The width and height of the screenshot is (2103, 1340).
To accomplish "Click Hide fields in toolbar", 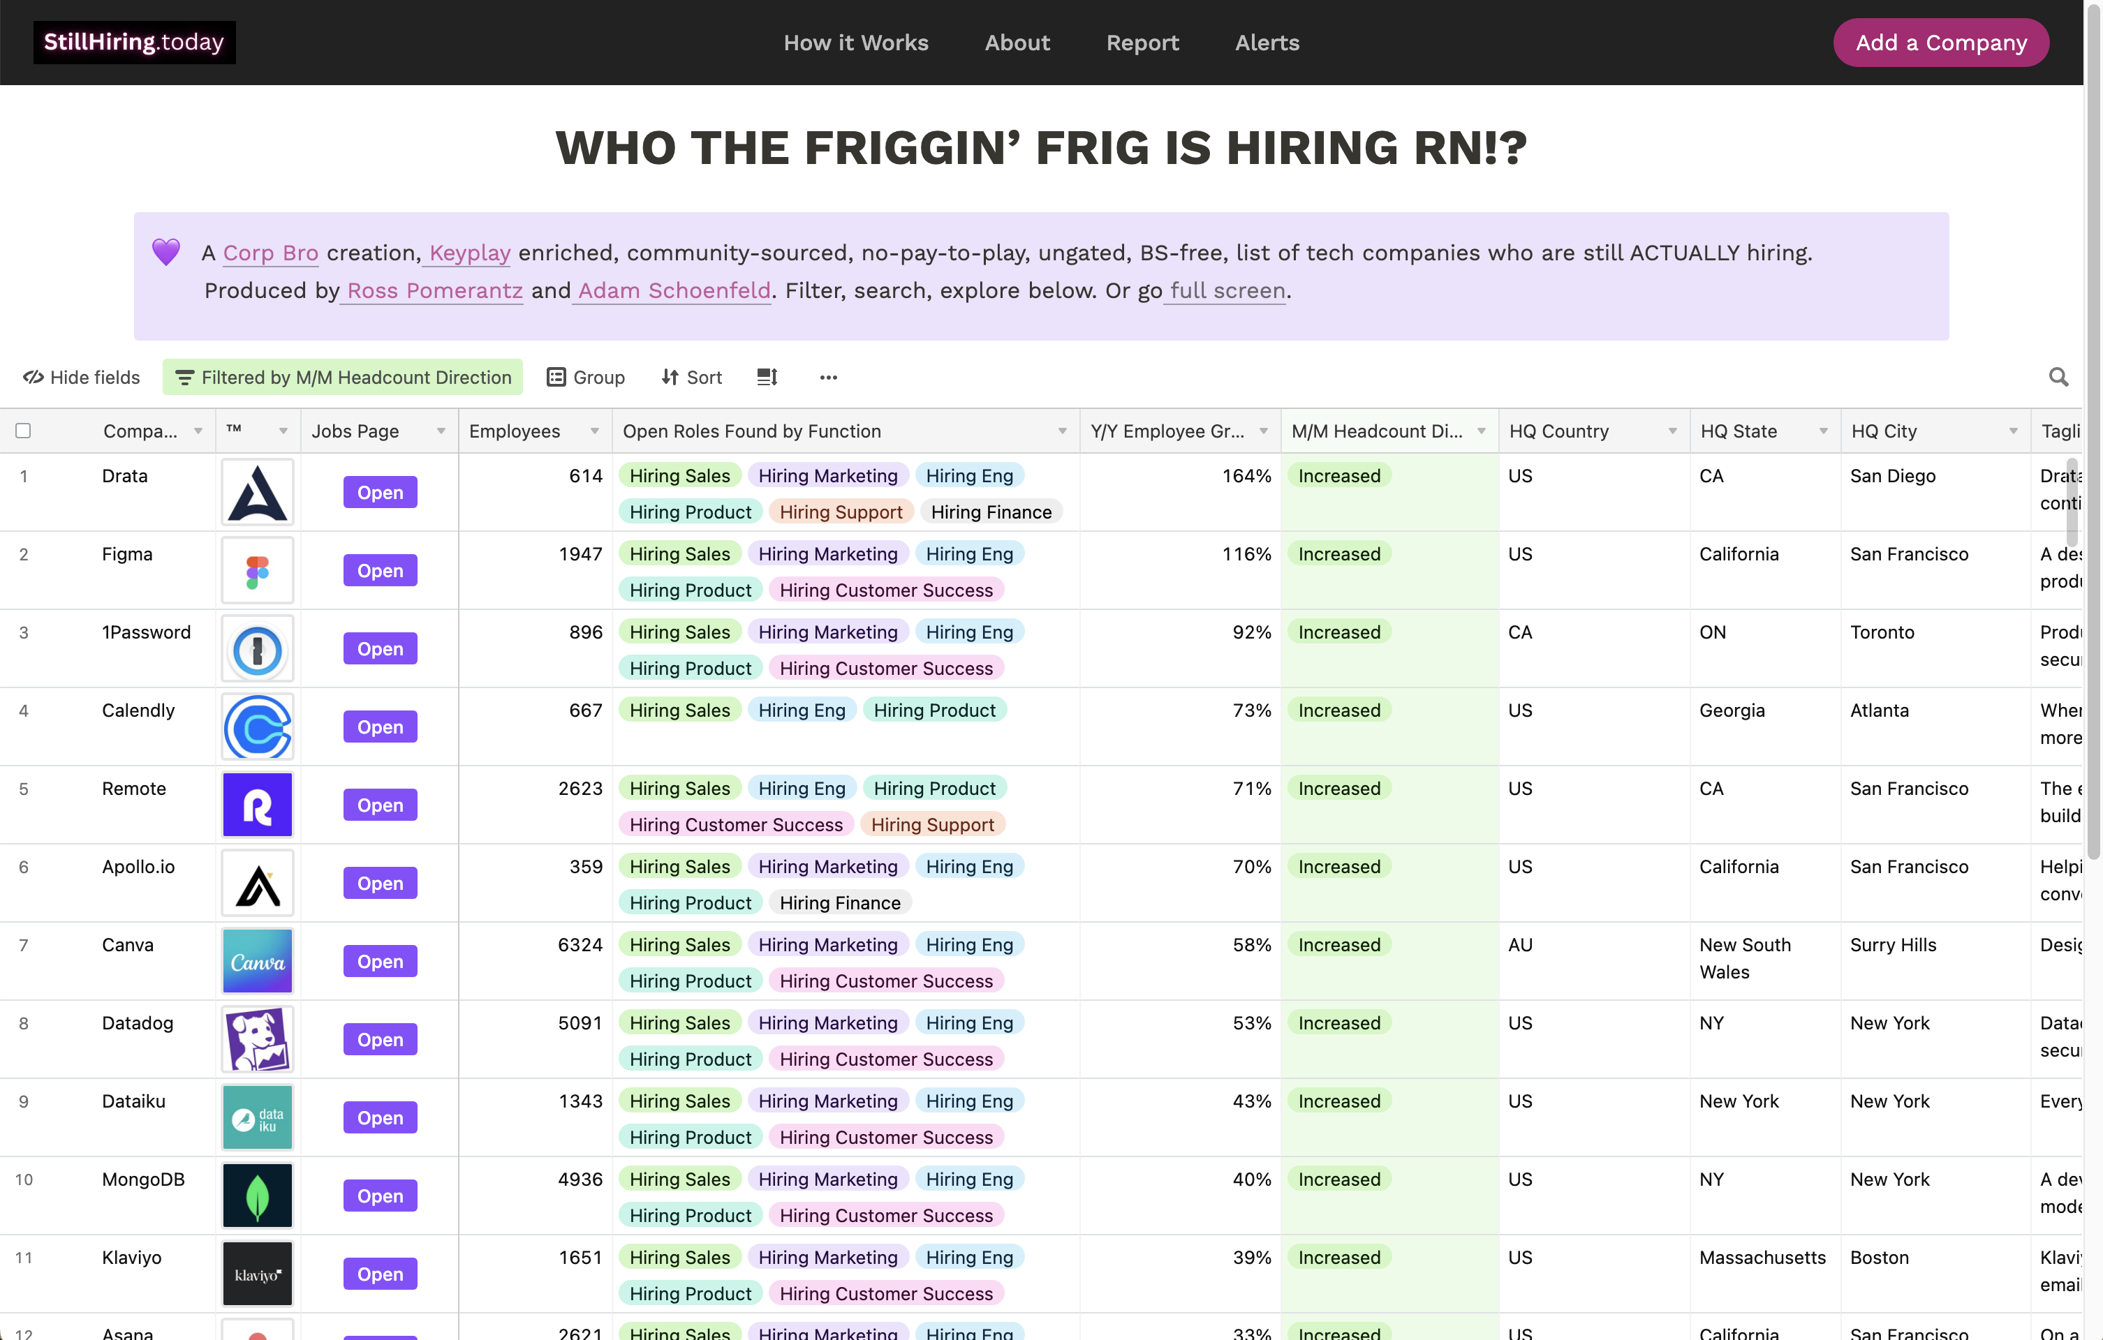I will [x=81, y=377].
